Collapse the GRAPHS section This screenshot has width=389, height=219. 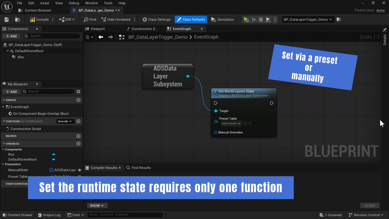3,100
